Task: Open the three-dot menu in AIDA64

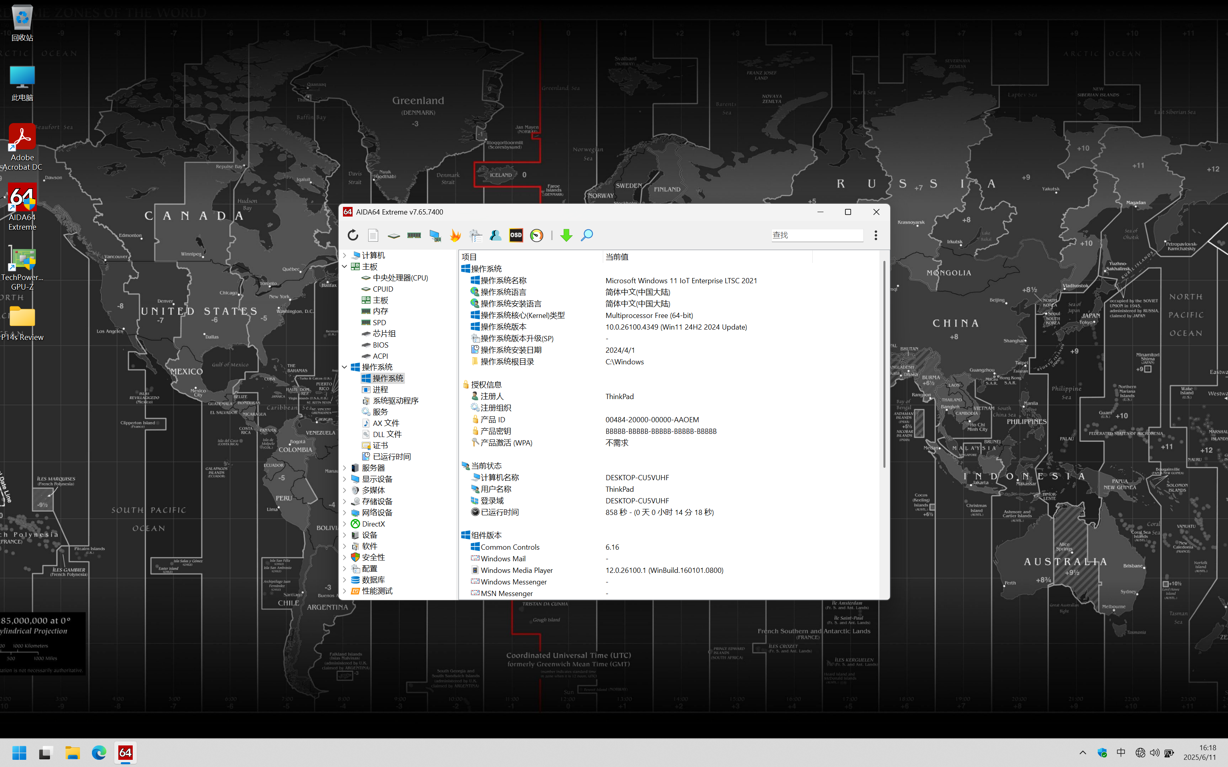Action: (876, 235)
